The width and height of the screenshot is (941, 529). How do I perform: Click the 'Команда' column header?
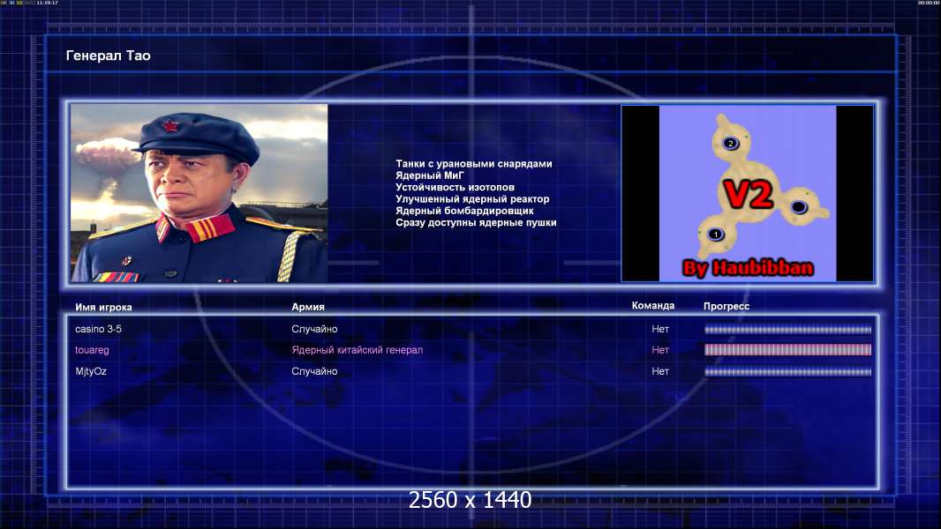tap(653, 306)
